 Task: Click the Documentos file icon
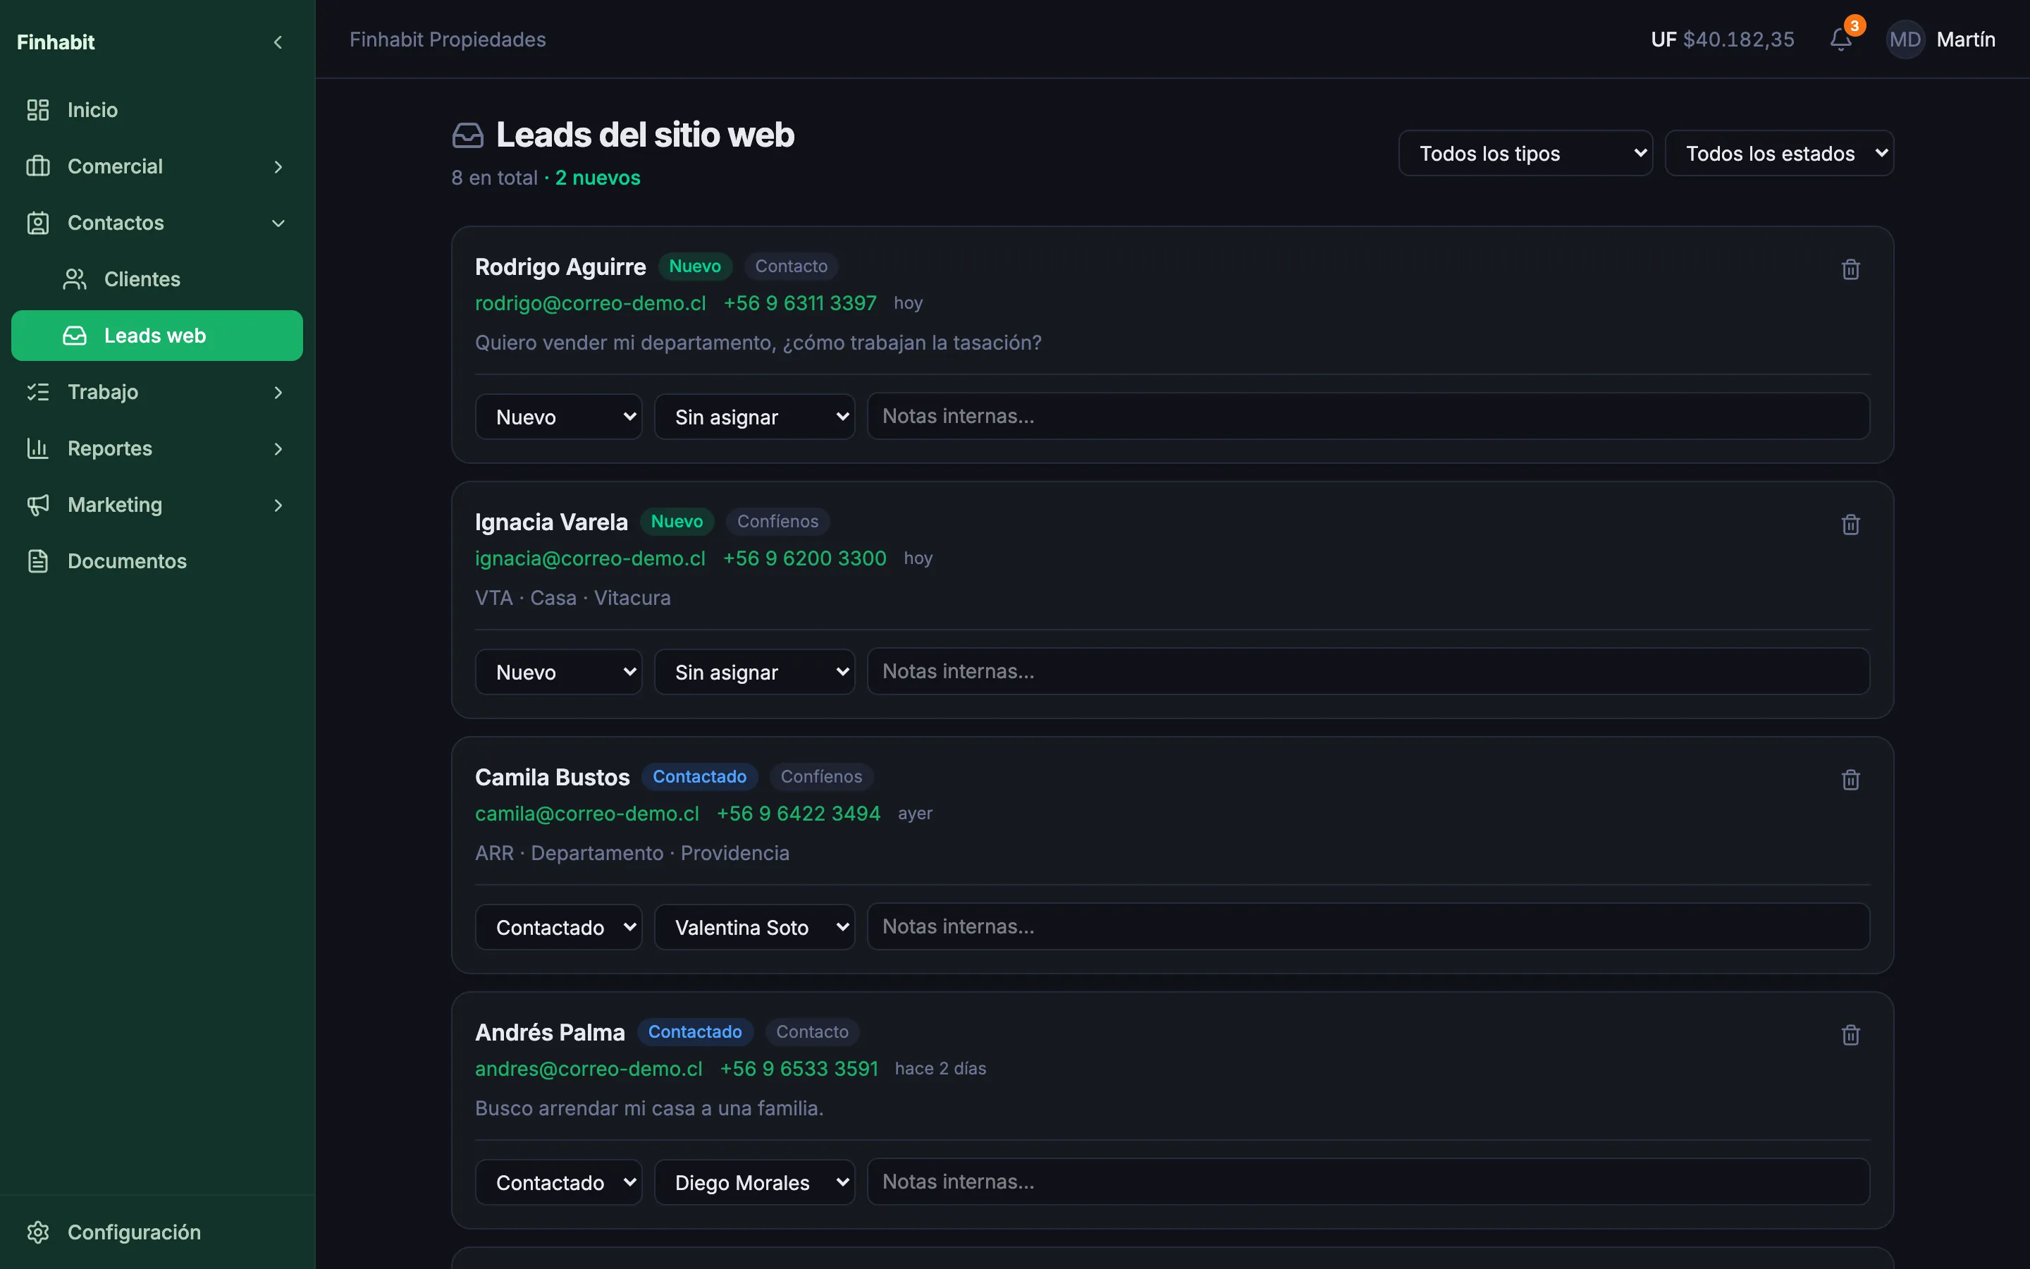pos(38,560)
